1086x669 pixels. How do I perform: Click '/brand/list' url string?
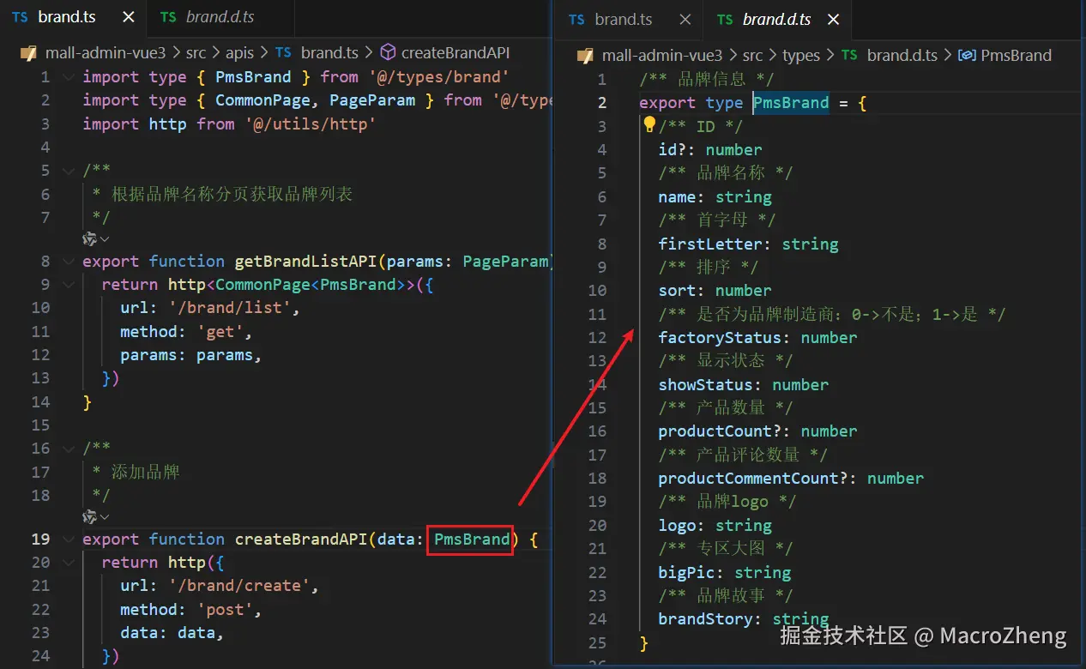click(230, 307)
